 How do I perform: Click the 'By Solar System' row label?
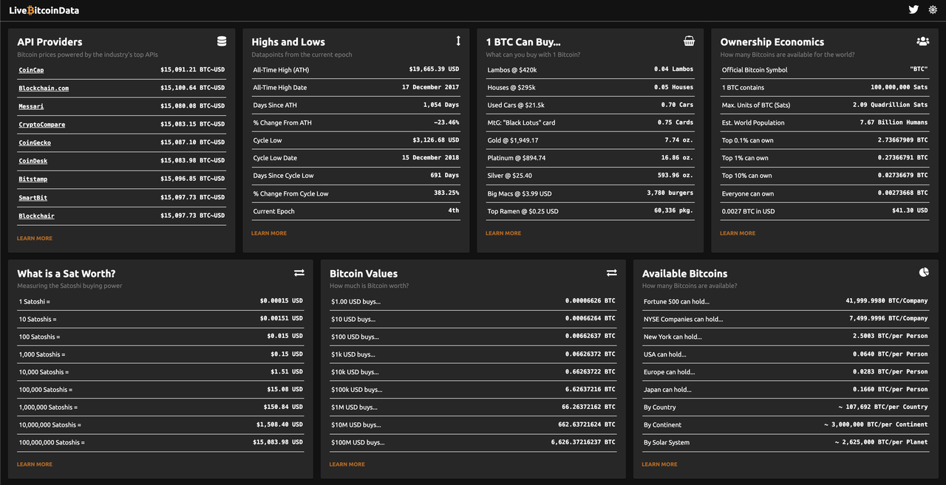pyautogui.click(x=667, y=442)
